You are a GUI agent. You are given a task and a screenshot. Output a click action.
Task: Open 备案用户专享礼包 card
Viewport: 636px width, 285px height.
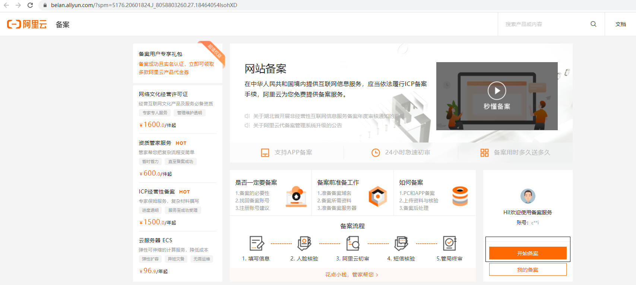(x=178, y=63)
